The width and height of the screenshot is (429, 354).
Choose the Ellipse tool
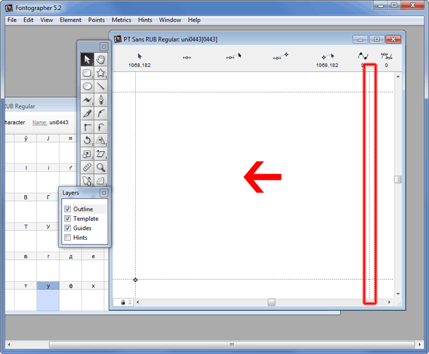click(x=87, y=86)
